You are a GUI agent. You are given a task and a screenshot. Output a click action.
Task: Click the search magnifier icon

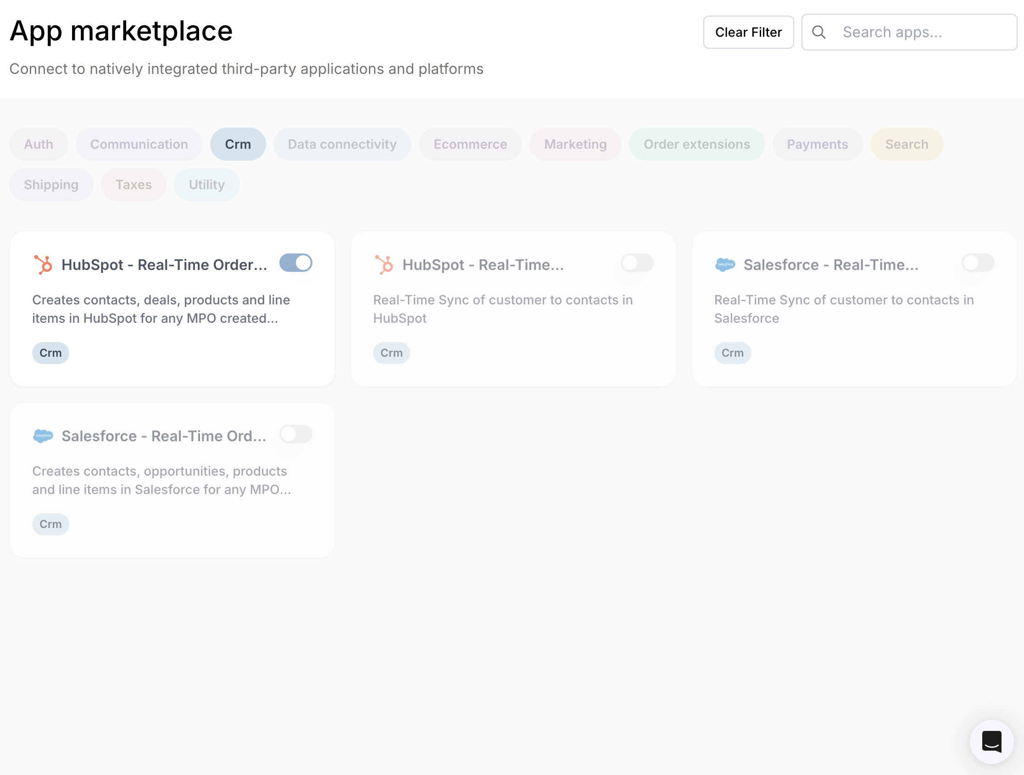tap(819, 32)
